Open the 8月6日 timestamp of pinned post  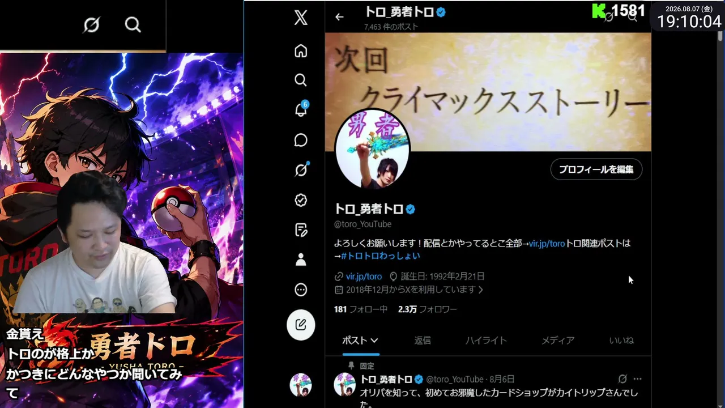(502, 379)
